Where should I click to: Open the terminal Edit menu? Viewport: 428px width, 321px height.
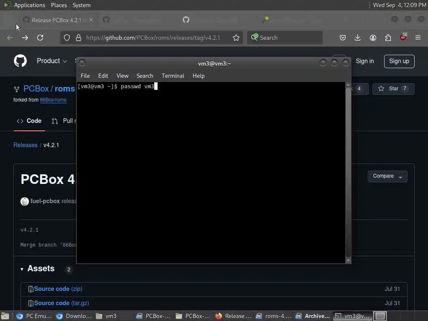point(103,76)
